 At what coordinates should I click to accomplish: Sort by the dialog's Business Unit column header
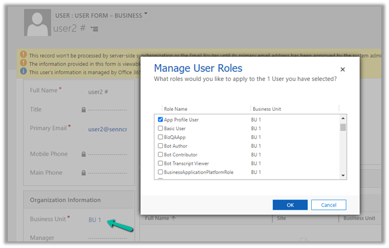[x=266, y=109]
